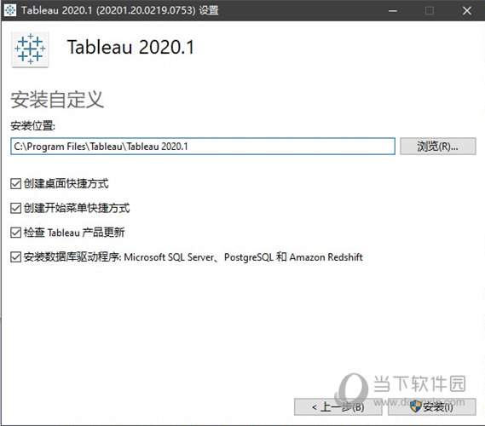Viewport: 485px width, 426px height.
Task: Toggle 创建桌面快捷方式 checkbox
Action: pos(16,184)
